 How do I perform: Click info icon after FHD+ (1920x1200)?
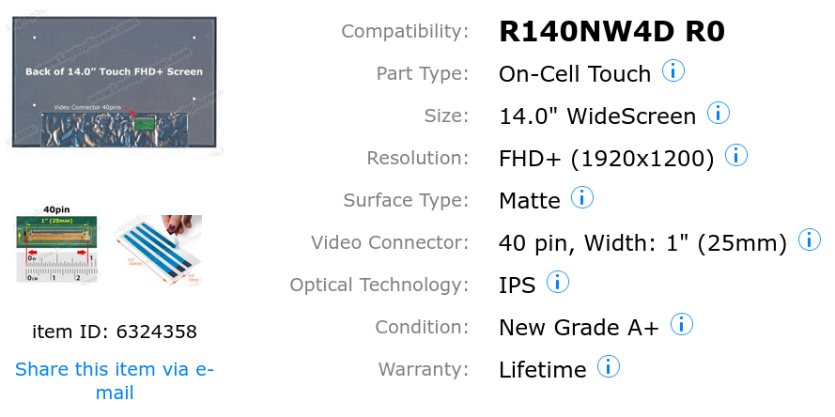click(x=736, y=156)
